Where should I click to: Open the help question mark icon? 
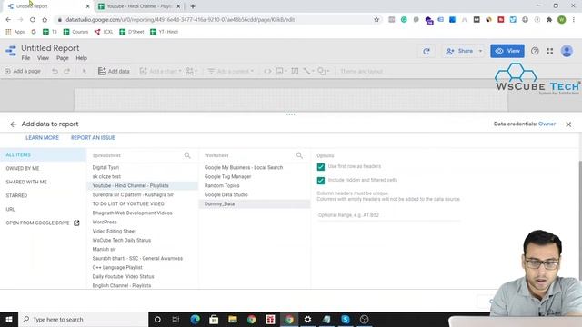coord(535,51)
